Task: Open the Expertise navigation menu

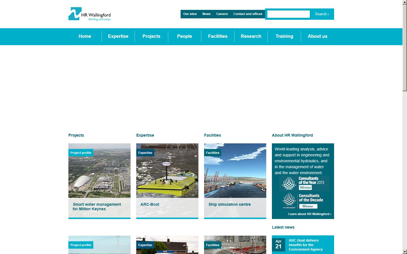Action: tap(118, 36)
